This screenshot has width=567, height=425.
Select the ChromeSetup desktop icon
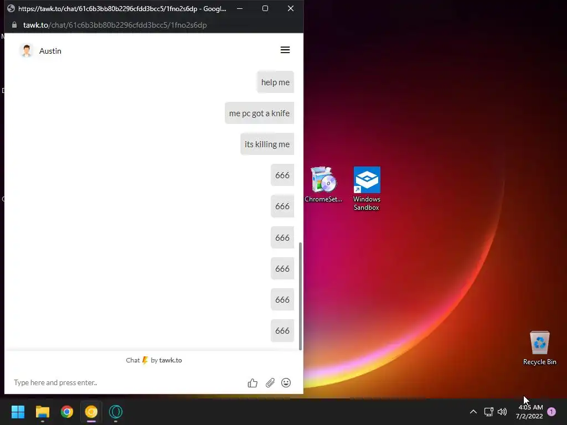point(323,185)
